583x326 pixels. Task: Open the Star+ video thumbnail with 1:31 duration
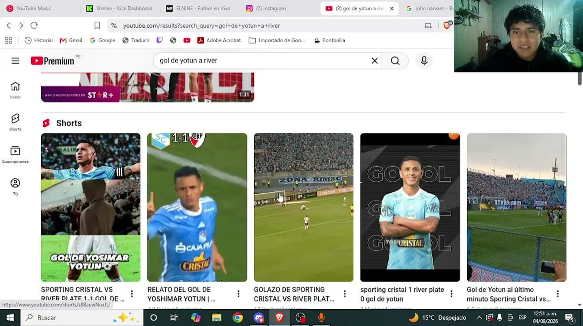click(148, 87)
